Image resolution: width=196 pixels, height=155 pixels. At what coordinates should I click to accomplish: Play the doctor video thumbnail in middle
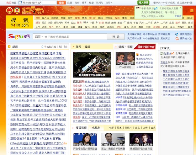click(x=113, y=140)
